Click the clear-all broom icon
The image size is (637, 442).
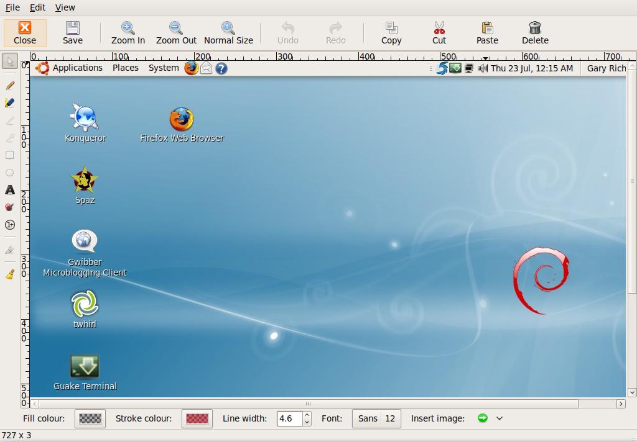(x=10, y=275)
